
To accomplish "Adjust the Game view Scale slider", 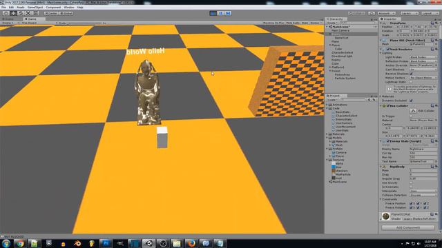I will coord(84,23).
